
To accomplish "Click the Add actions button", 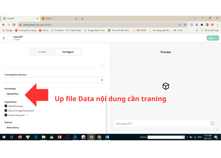I will tap(13, 128).
